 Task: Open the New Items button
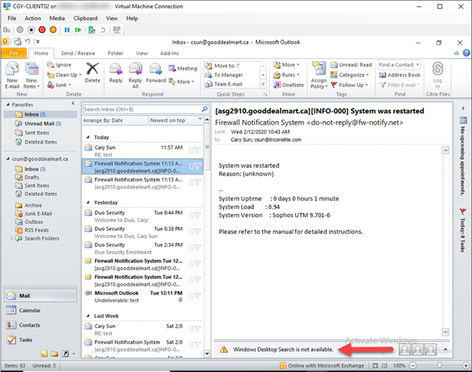tap(31, 76)
